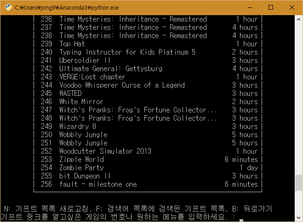
Task: Select row 243 'VERGE:Lost chapter'
Action: click(148, 77)
